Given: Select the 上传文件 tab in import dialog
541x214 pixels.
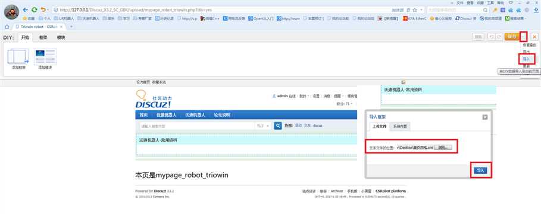Looking at the screenshot, I should click(x=379, y=126).
